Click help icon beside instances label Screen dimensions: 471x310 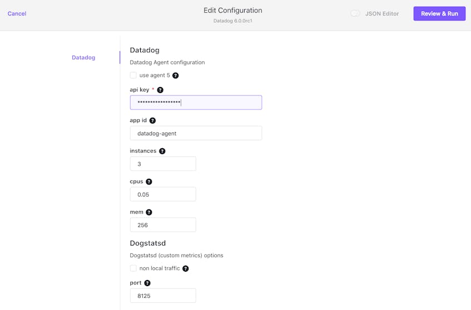coord(162,151)
